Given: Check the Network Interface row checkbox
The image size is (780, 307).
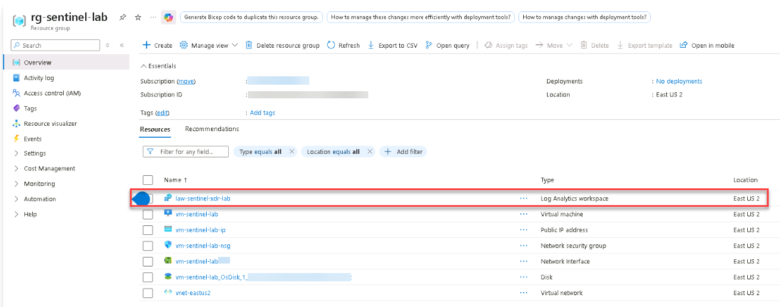Looking at the screenshot, I should pos(148,261).
